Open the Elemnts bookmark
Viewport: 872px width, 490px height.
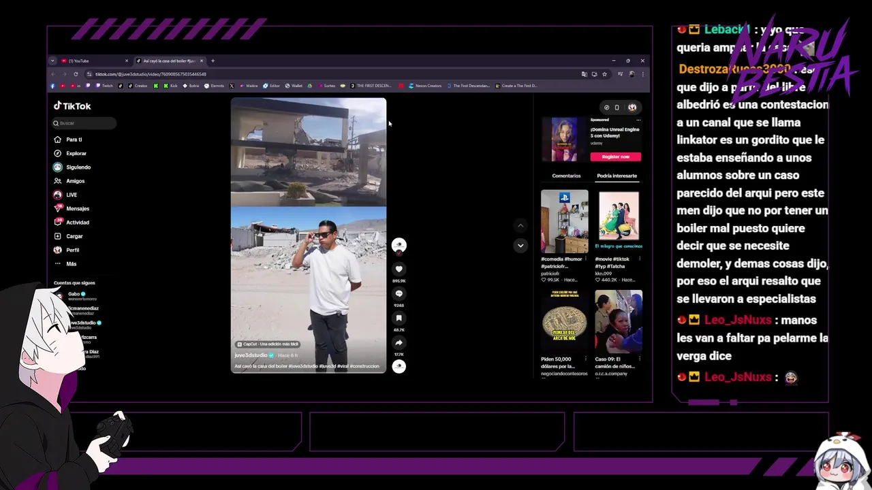pyautogui.click(x=214, y=86)
